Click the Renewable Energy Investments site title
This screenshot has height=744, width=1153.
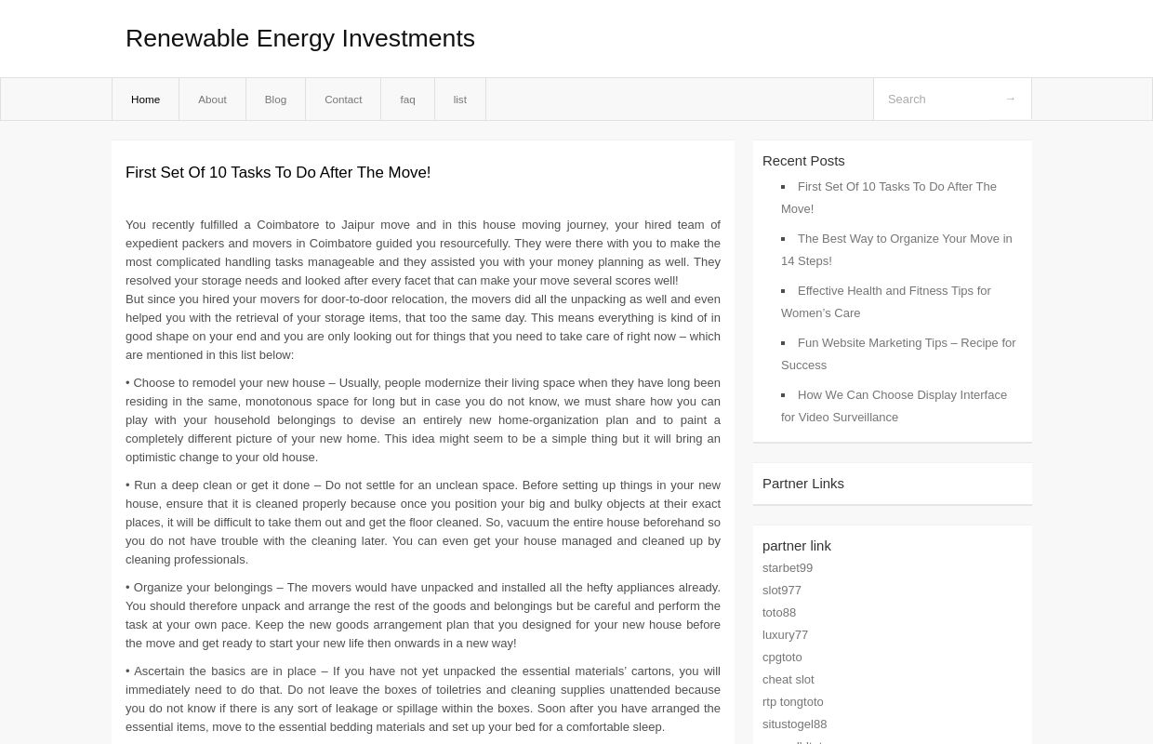tap(299, 38)
